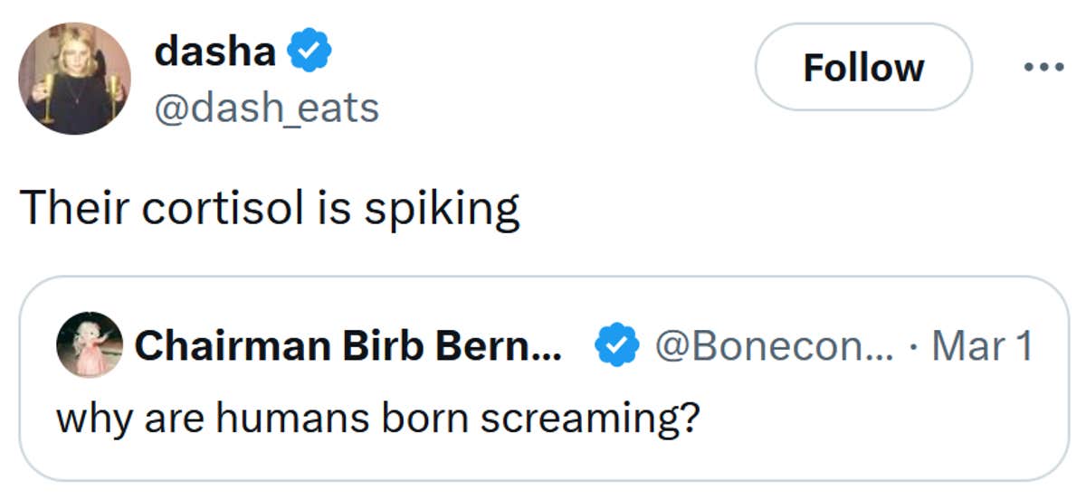The image size is (1086, 499).
Task: Click the word "cortisol" in the tweet
Action: (x=226, y=210)
